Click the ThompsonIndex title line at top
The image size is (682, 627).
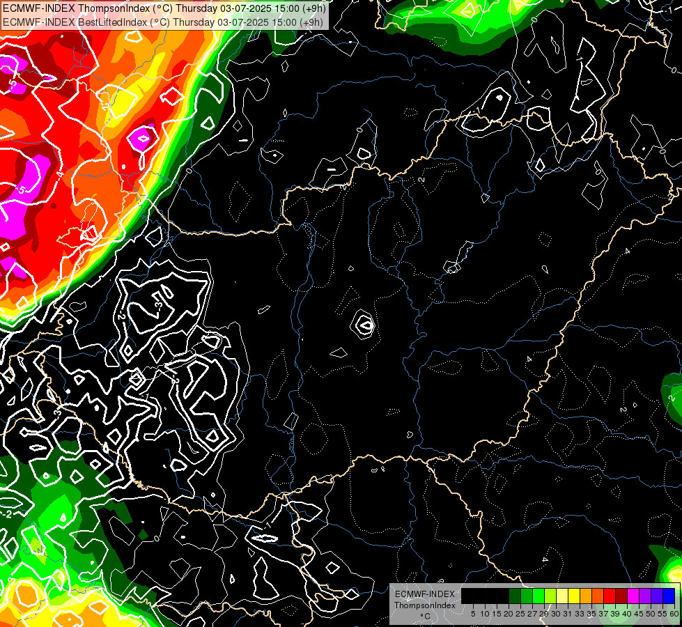(x=164, y=8)
